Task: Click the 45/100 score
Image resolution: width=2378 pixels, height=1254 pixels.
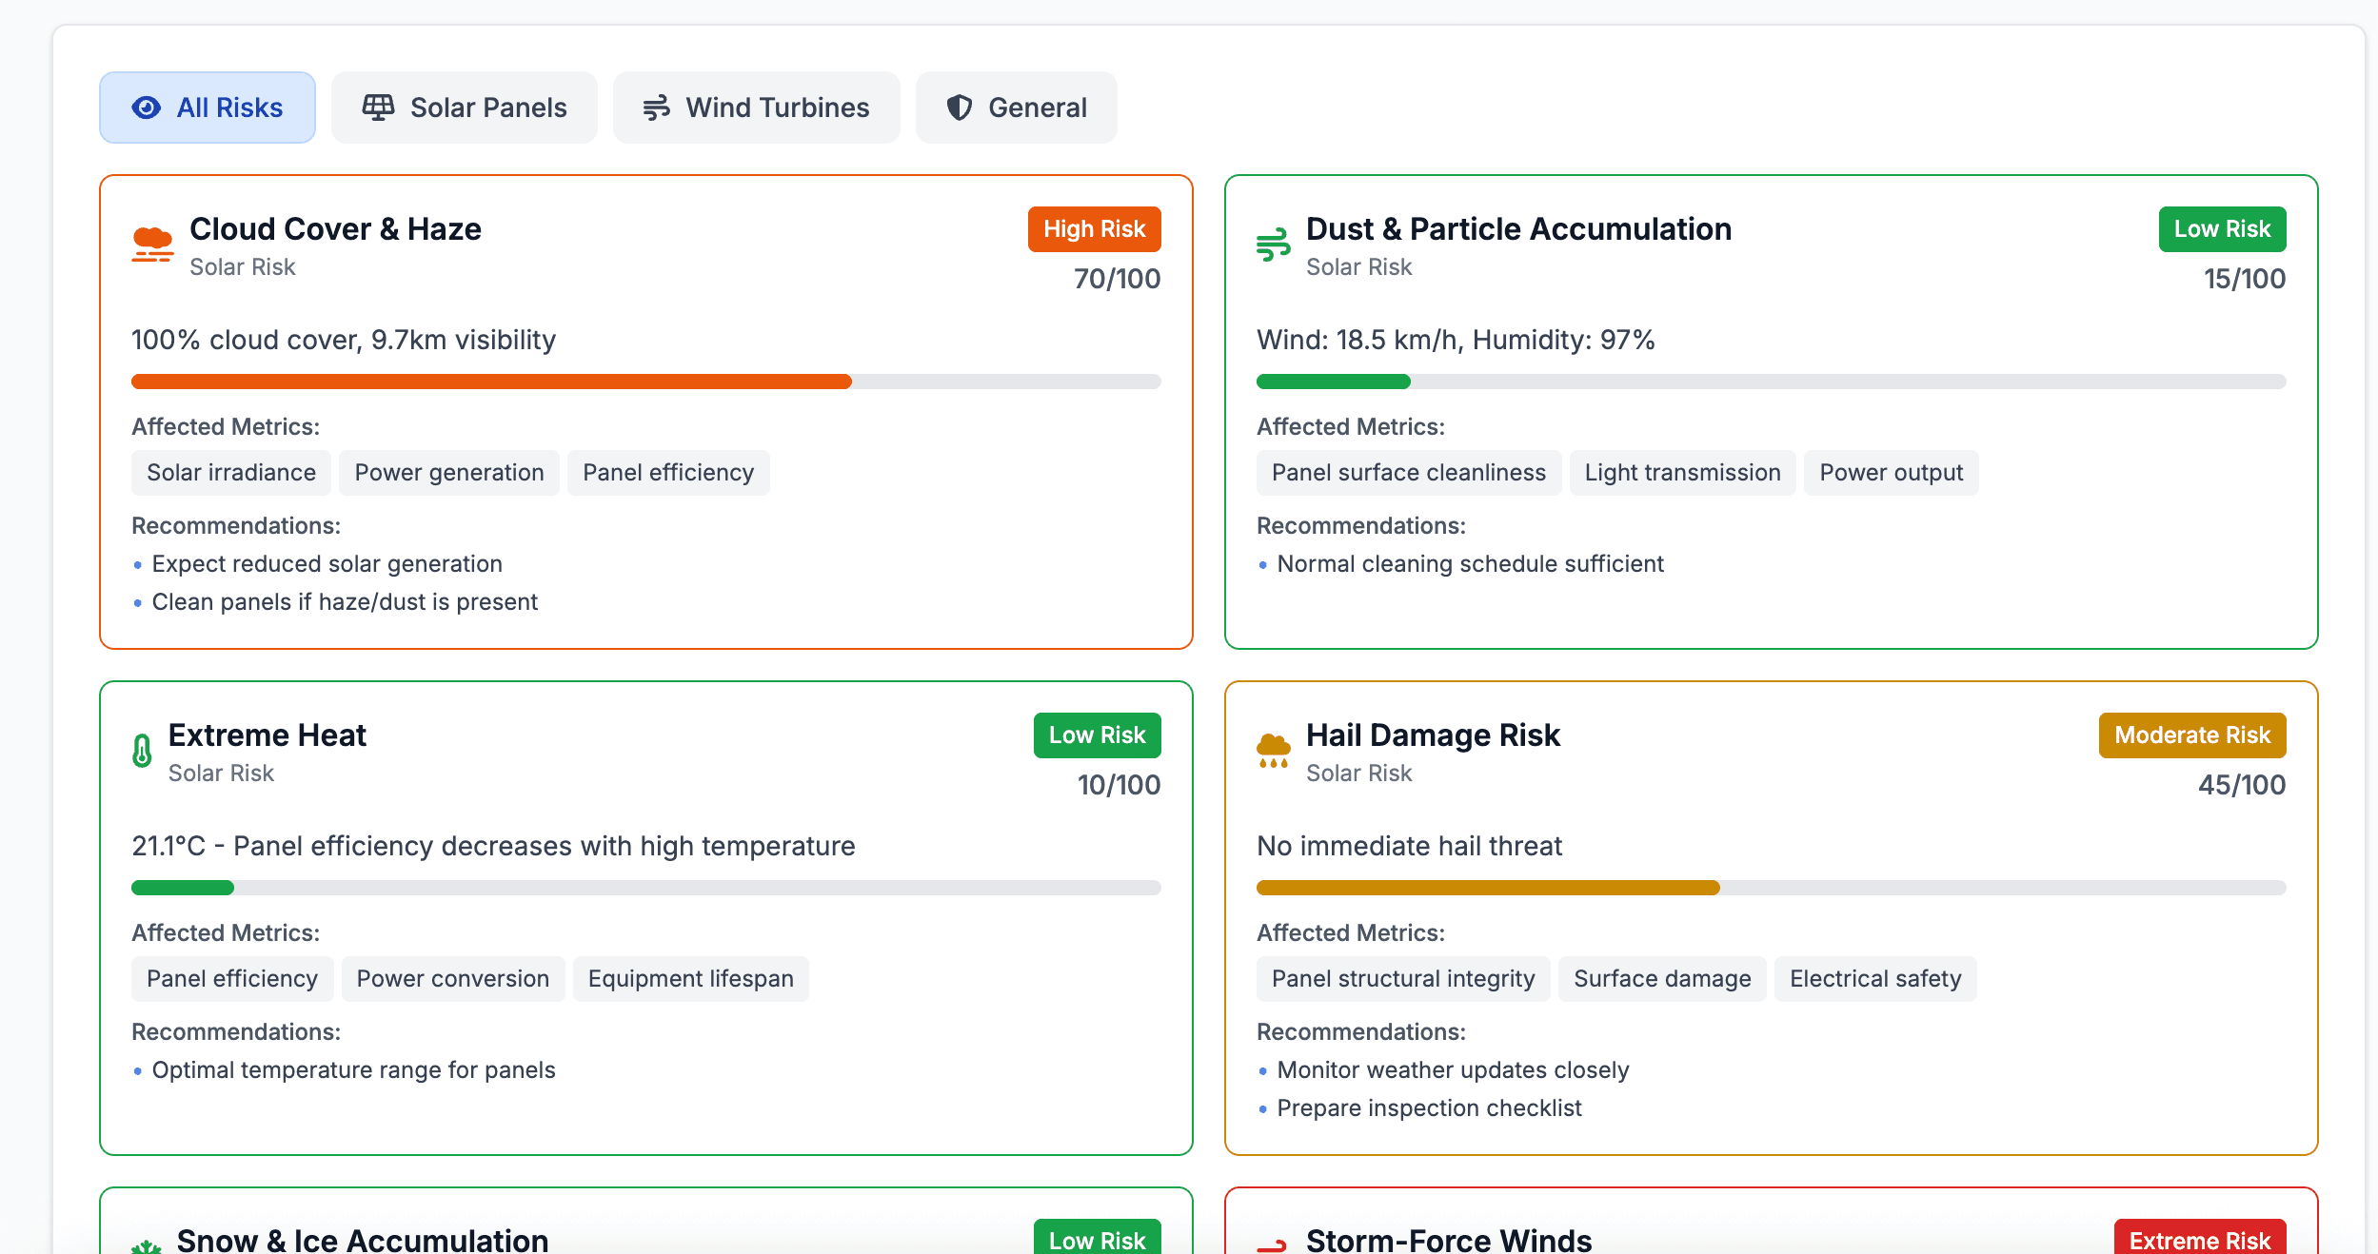Action: 2242,785
